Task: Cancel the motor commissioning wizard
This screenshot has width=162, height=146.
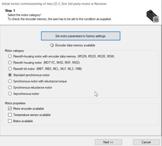Action: (146, 142)
